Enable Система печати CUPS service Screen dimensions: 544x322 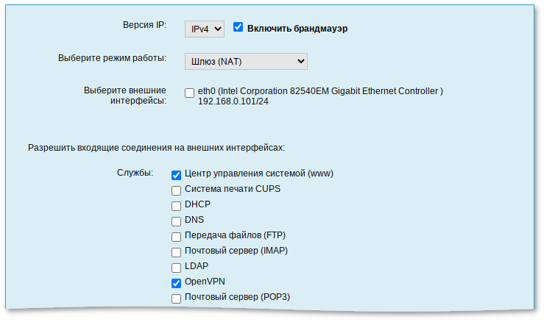click(177, 190)
